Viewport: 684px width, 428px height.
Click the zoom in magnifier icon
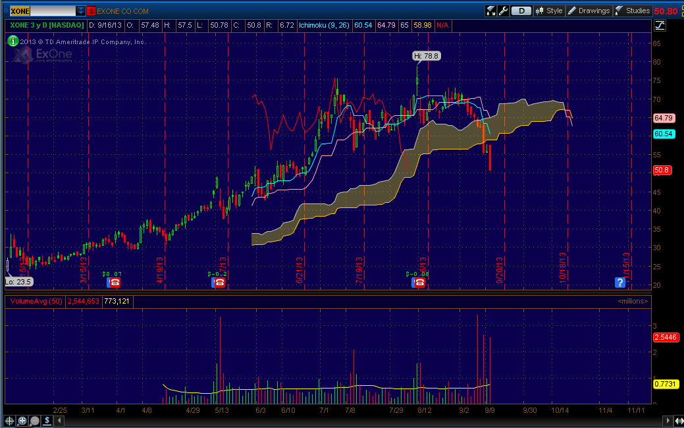click(x=22, y=421)
